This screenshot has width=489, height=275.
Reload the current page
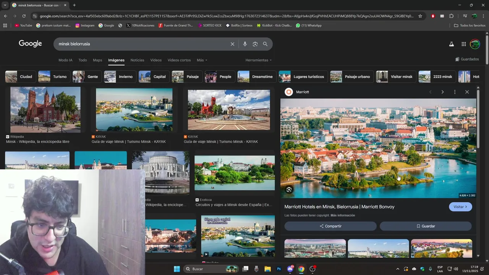point(24,16)
